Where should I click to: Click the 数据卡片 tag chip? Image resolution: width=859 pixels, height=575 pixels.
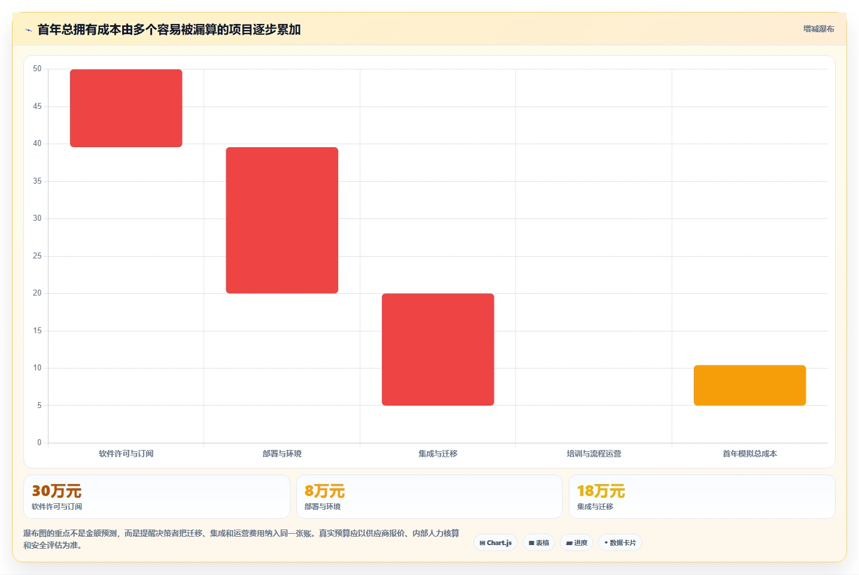pyautogui.click(x=620, y=543)
